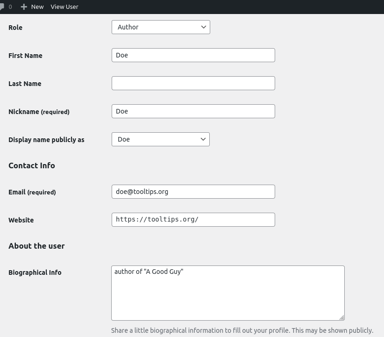The width and height of the screenshot is (384, 337).
Task: Click the Email field with doe@tooltips.org
Action: (x=193, y=192)
